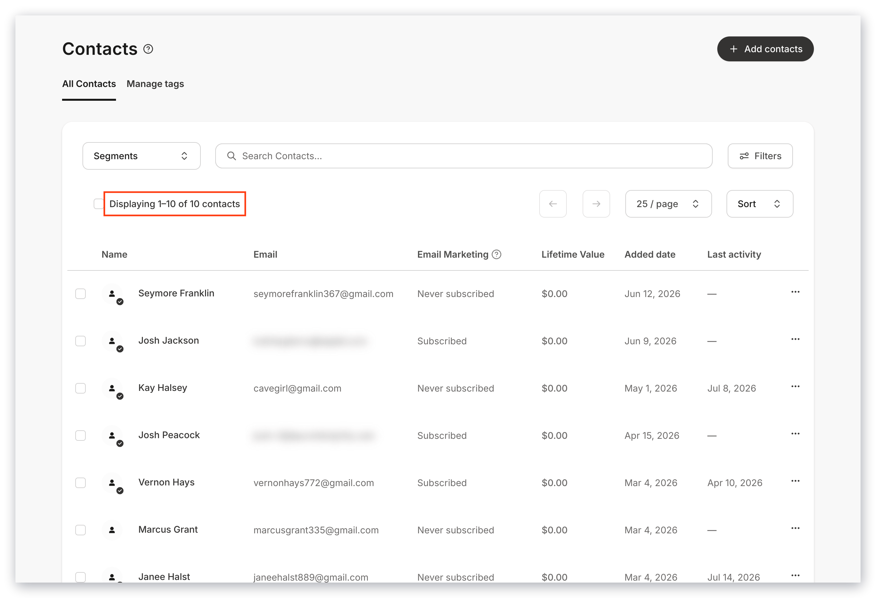Open contact Josh Peacock by name
Image resolution: width=876 pixels, height=598 pixels.
click(x=169, y=435)
